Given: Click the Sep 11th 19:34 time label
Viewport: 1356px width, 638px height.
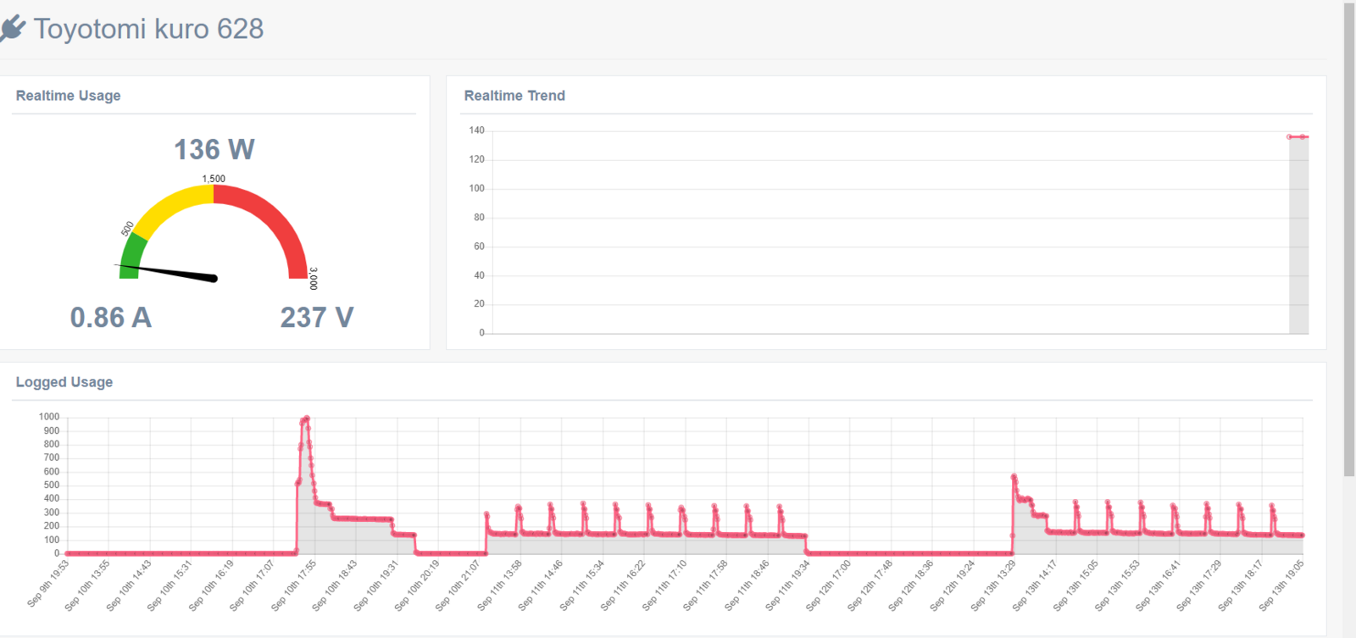Looking at the screenshot, I should pos(787,585).
